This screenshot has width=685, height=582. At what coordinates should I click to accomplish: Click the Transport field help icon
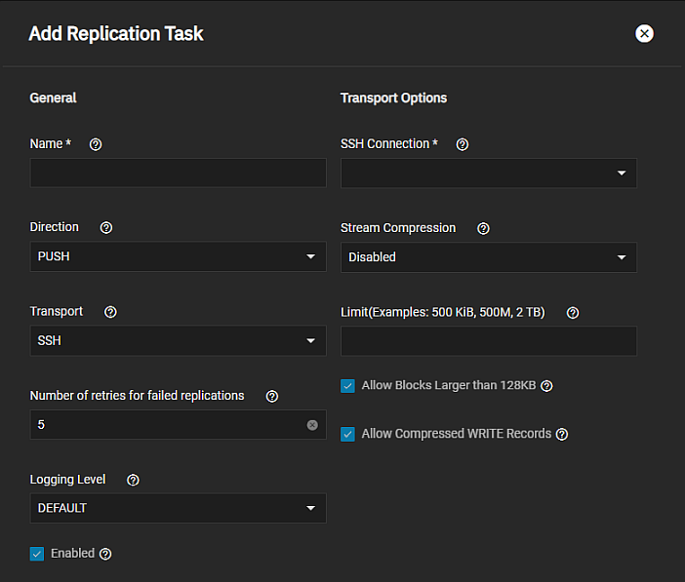pos(110,312)
